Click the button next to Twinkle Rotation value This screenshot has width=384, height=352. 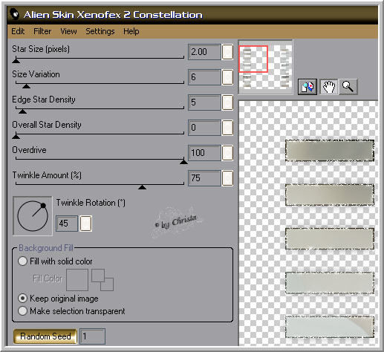click(86, 224)
